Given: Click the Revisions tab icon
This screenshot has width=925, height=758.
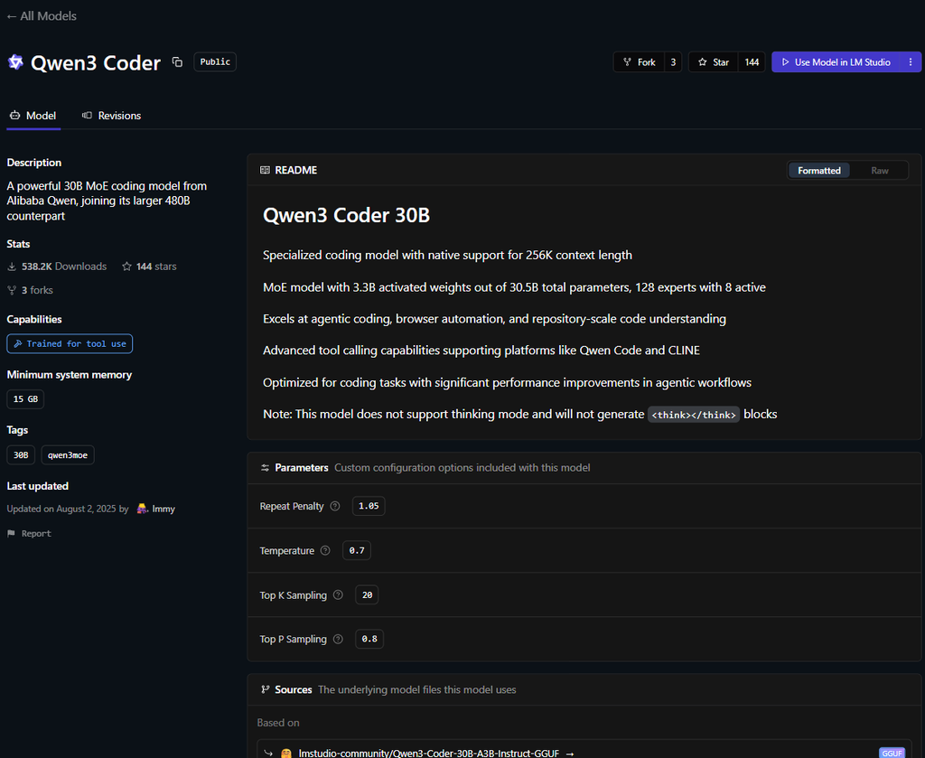Looking at the screenshot, I should [88, 116].
